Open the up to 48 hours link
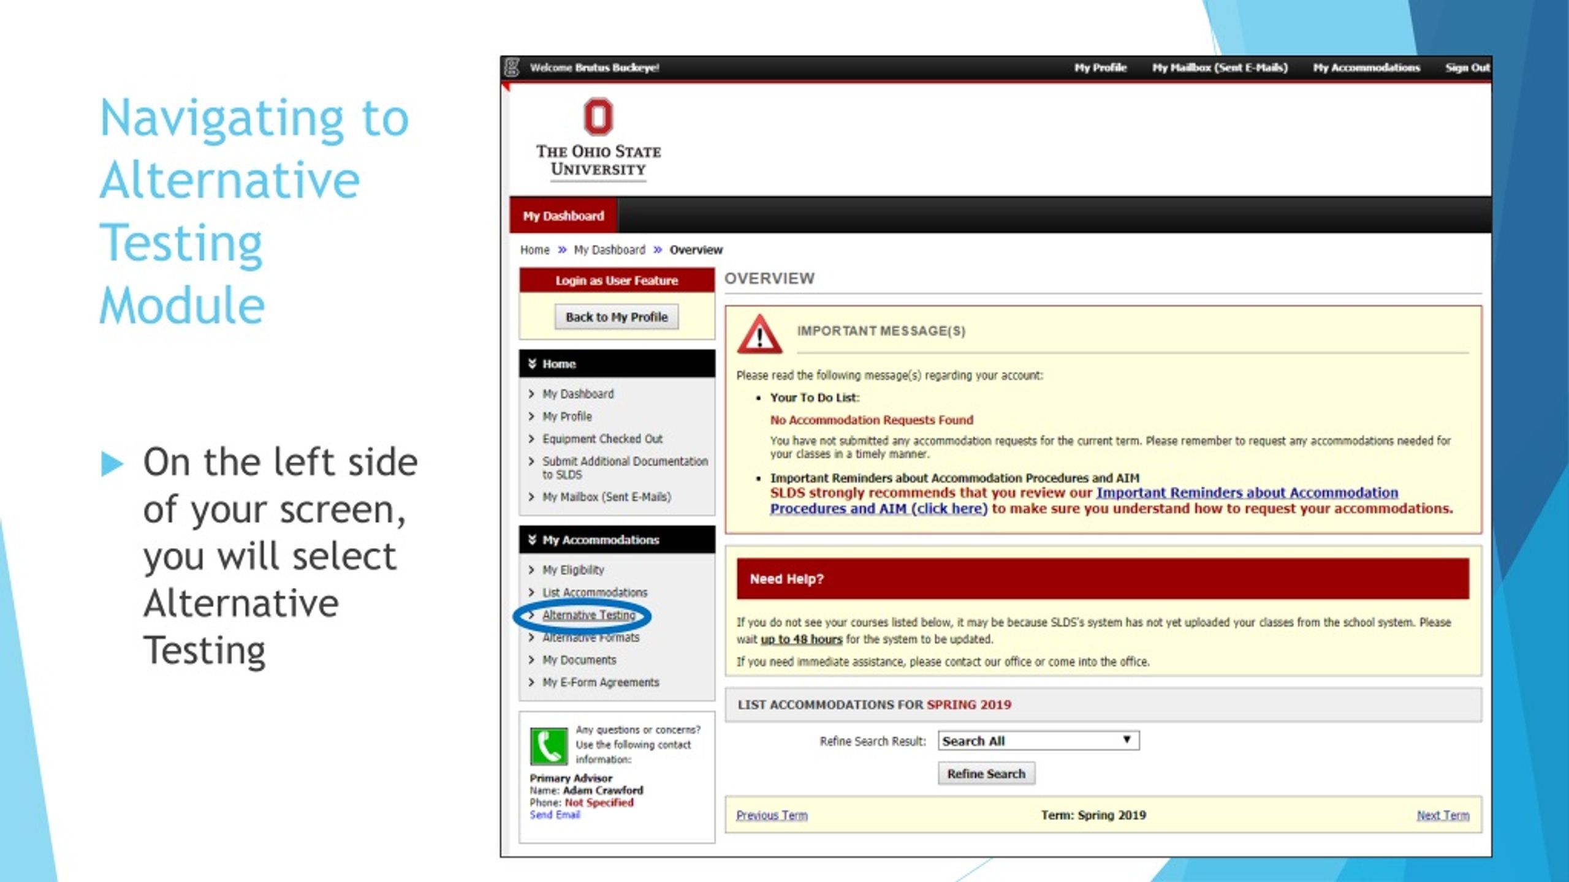 pos(801,639)
